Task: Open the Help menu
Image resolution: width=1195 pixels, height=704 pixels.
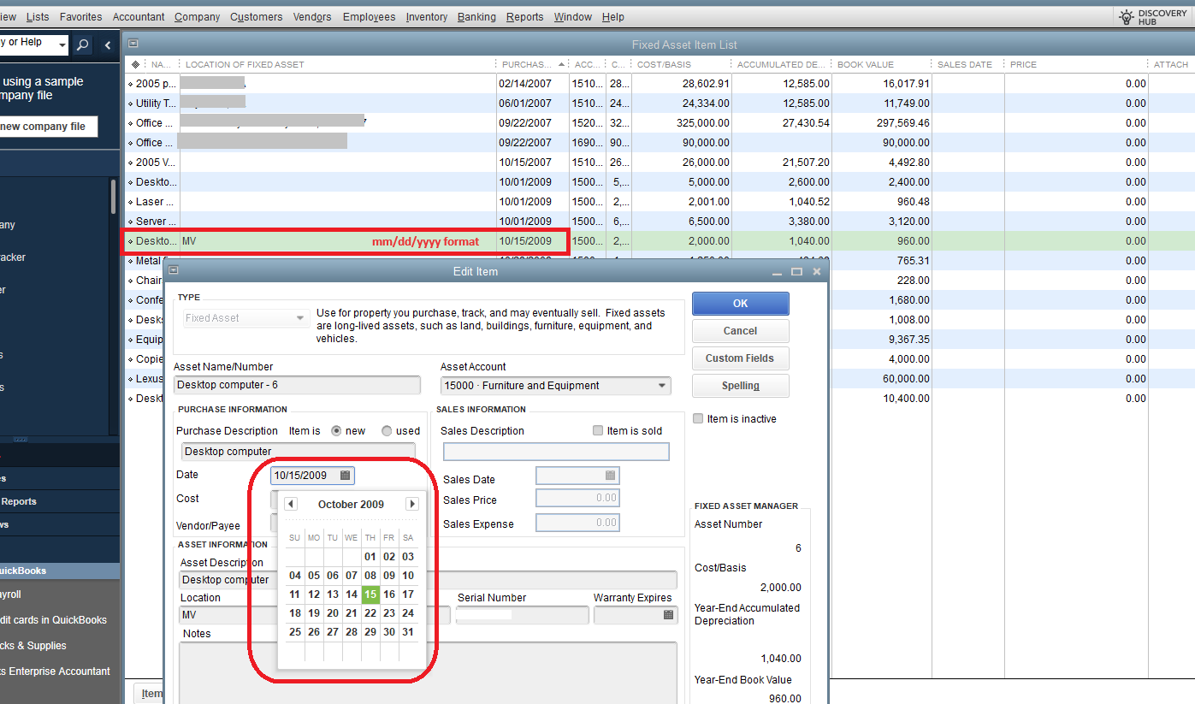Action: pos(612,16)
